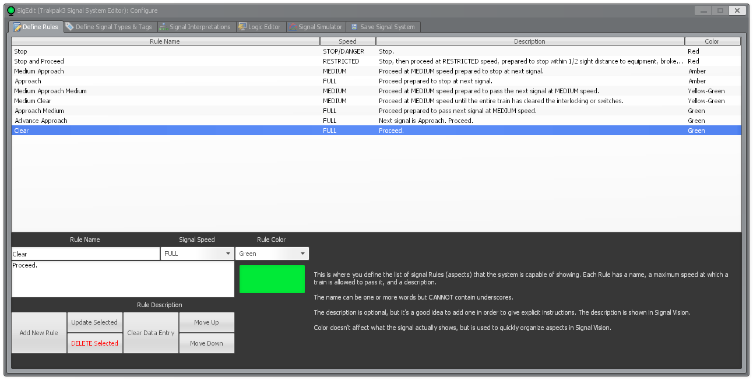753x380 pixels.
Task: Click the Signal Simulator tab icon
Action: [293, 27]
